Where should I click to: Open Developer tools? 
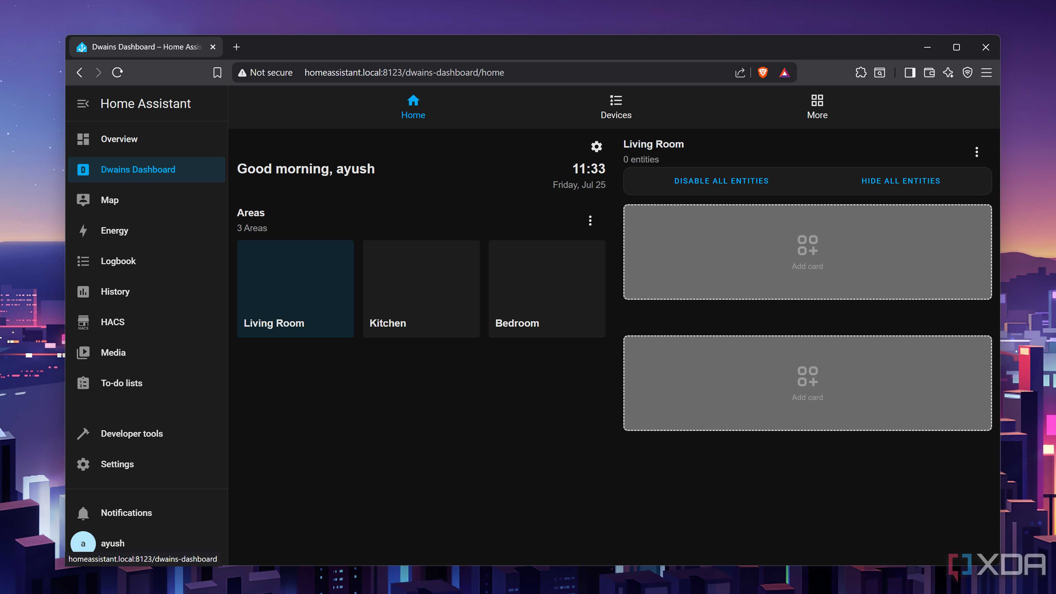pos(146,434)
